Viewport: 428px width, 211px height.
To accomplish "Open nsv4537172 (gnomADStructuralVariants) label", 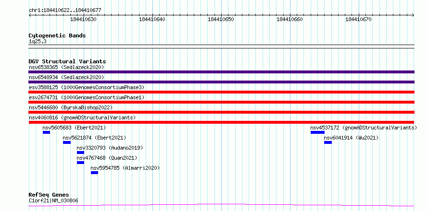I will coord(364,128).
